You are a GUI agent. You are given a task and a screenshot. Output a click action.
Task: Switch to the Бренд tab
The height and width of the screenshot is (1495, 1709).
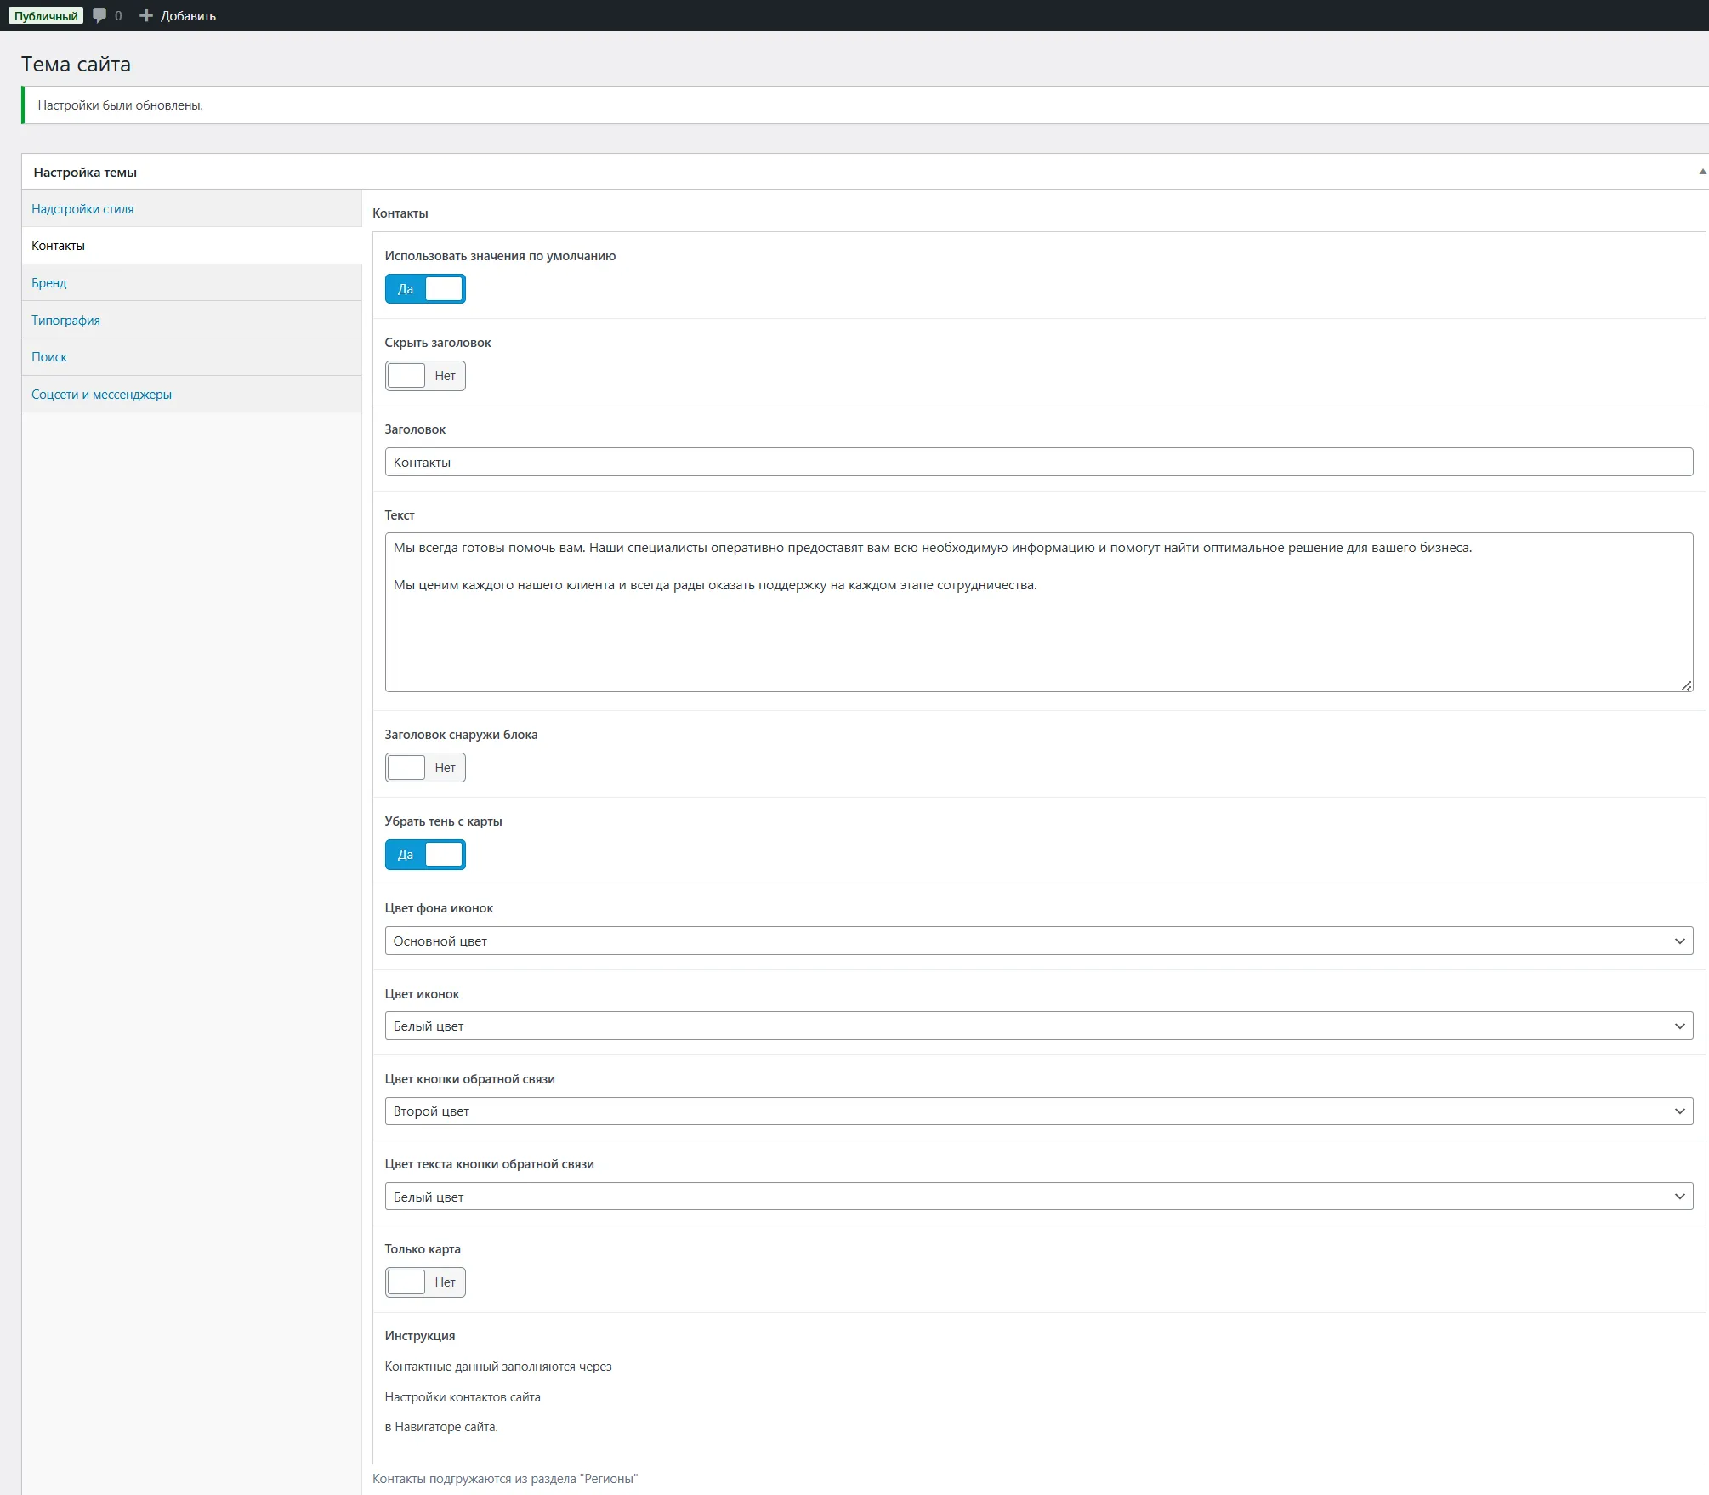[49, 283]
